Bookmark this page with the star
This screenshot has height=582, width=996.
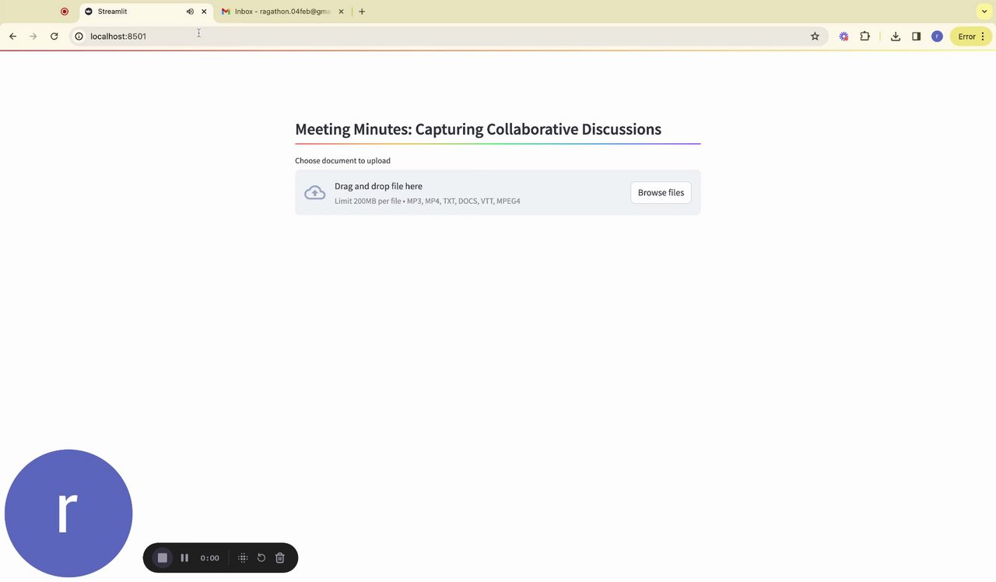(x=815, y=37)
